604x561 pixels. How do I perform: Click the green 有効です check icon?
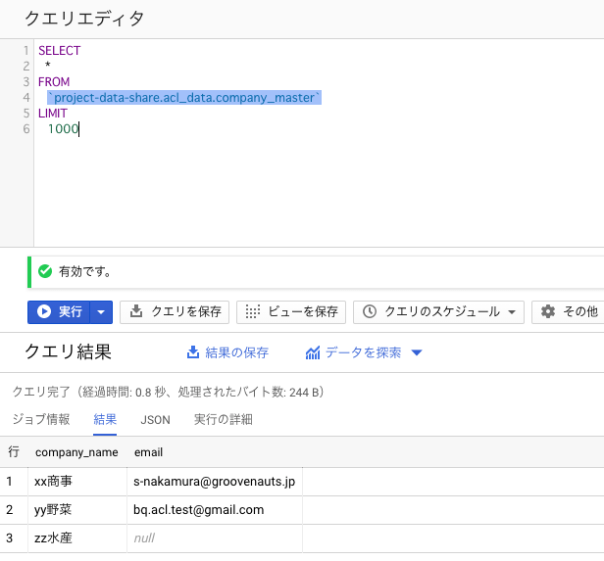coord(45,271)
